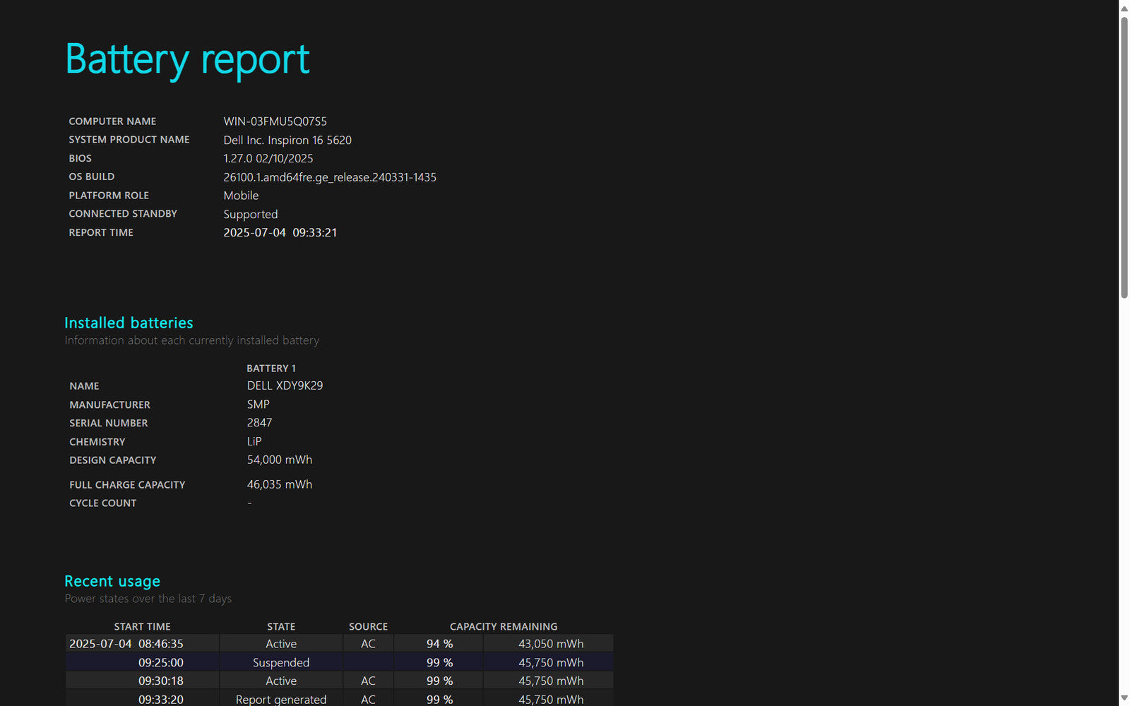Click the 94 % capacity cell
The height and width of the screenshot is (706, 1130).
[x=439, y=644]
